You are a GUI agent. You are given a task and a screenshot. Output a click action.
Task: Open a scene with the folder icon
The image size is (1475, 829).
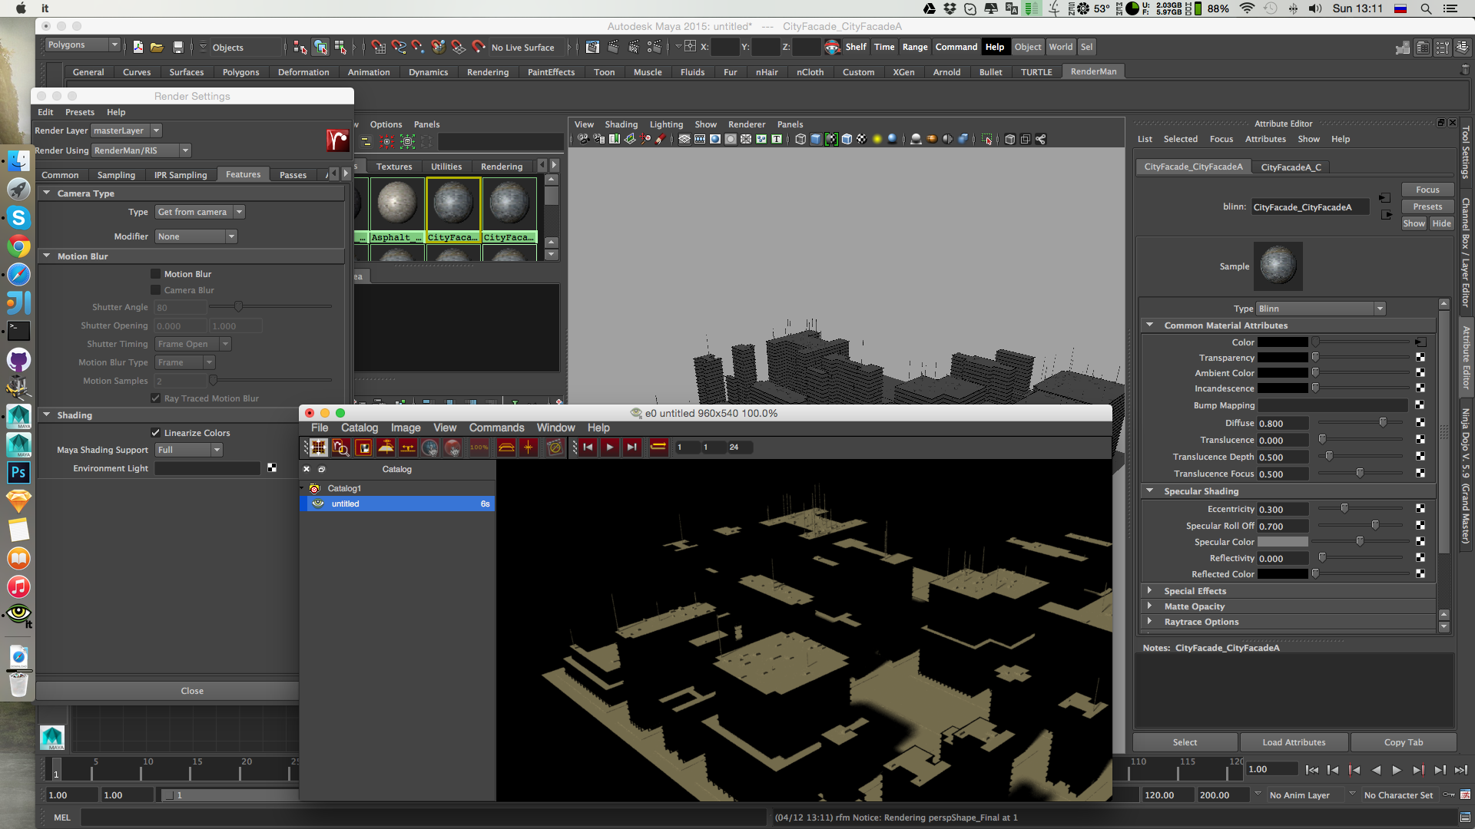tap(157, 47)
